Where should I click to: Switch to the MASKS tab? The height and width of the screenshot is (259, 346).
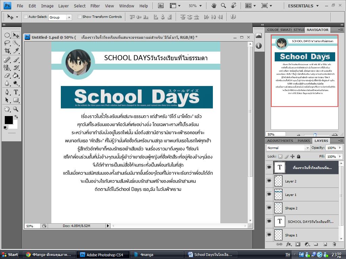304,141
